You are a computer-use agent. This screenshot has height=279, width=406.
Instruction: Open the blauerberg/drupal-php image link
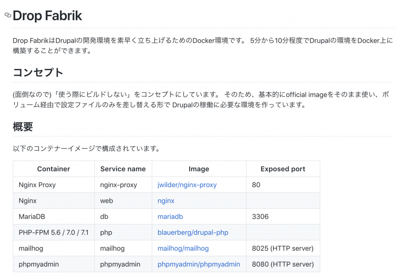[192, 232]
